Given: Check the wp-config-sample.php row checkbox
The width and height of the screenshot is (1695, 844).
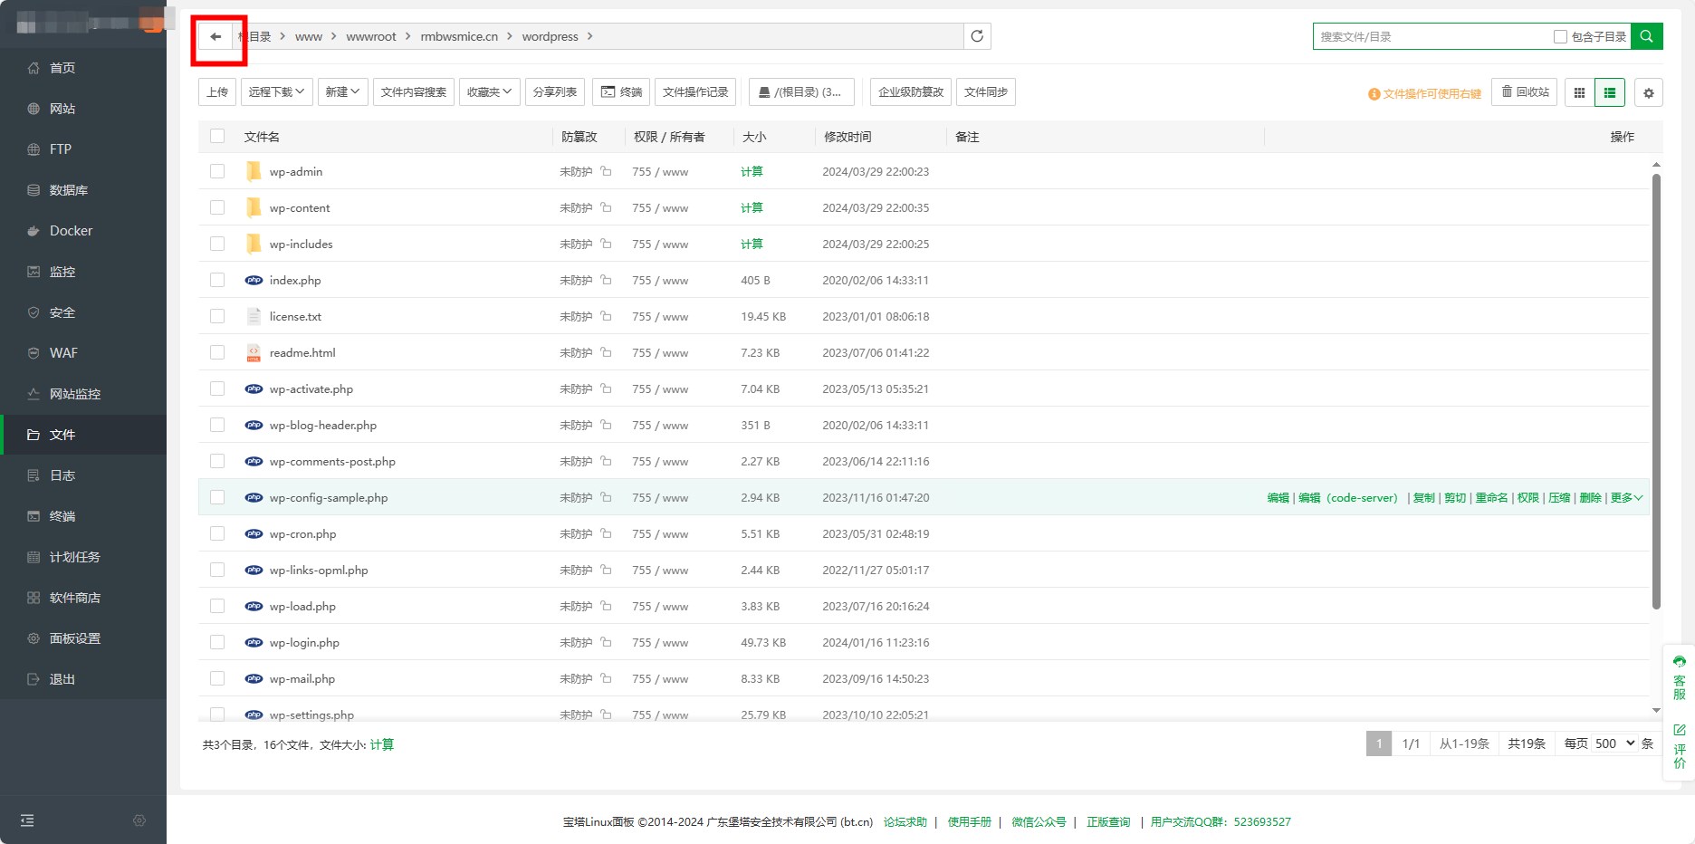Looking at the screenshot, I should pyautogui.click(x=217, y=497).
